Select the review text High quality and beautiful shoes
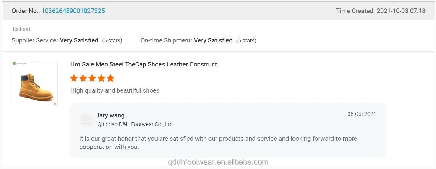The width and height of the screenshot is (436, 169). [115, 90]
